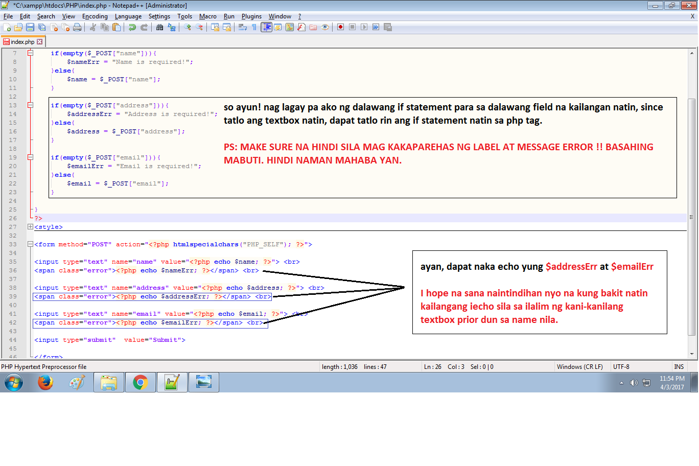Enable document monitoring with the eye icon

325,28
